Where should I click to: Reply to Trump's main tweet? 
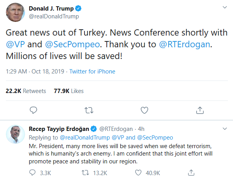tap(33, 110)
